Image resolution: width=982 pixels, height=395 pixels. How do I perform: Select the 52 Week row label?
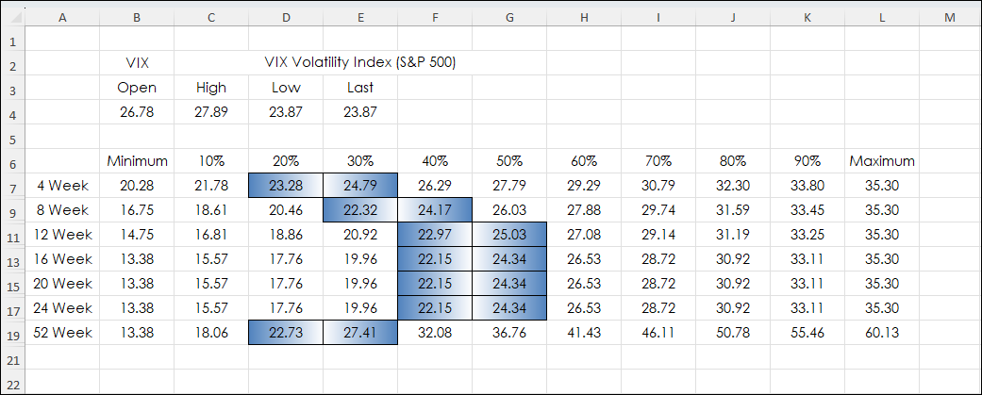[62, 333]
